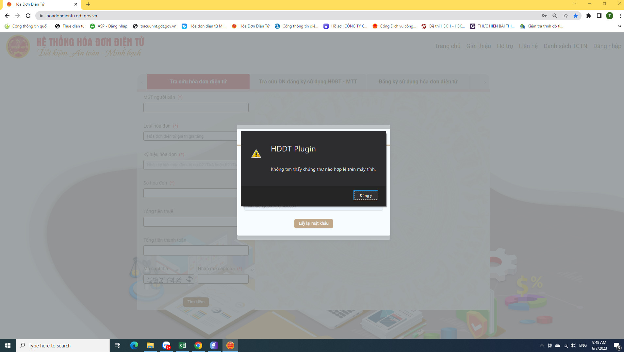The width and height of the screenshot is (624, 352).
Task: Bookmark page using the star icon
Action: tap(576, 16)
